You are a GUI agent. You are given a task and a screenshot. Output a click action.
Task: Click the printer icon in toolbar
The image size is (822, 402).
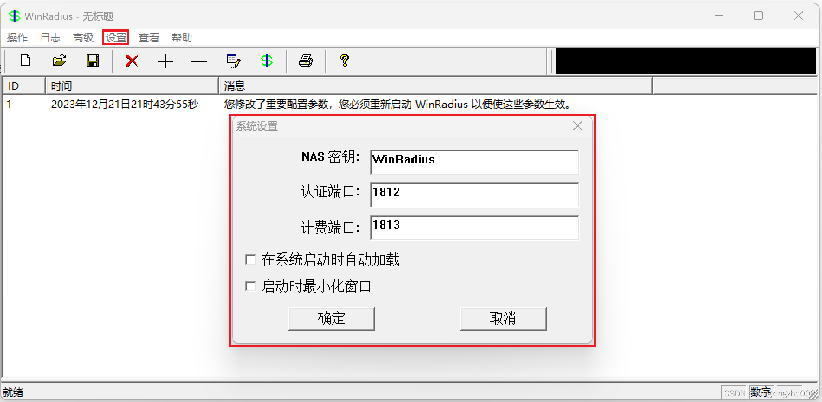(306, 61)
